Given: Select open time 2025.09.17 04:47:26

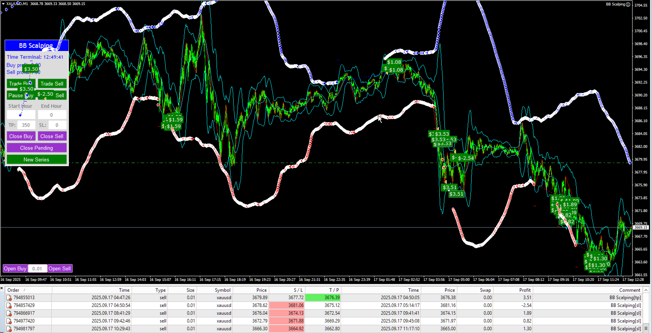Looking at the screenshot, I should click(x=111, y=298).
